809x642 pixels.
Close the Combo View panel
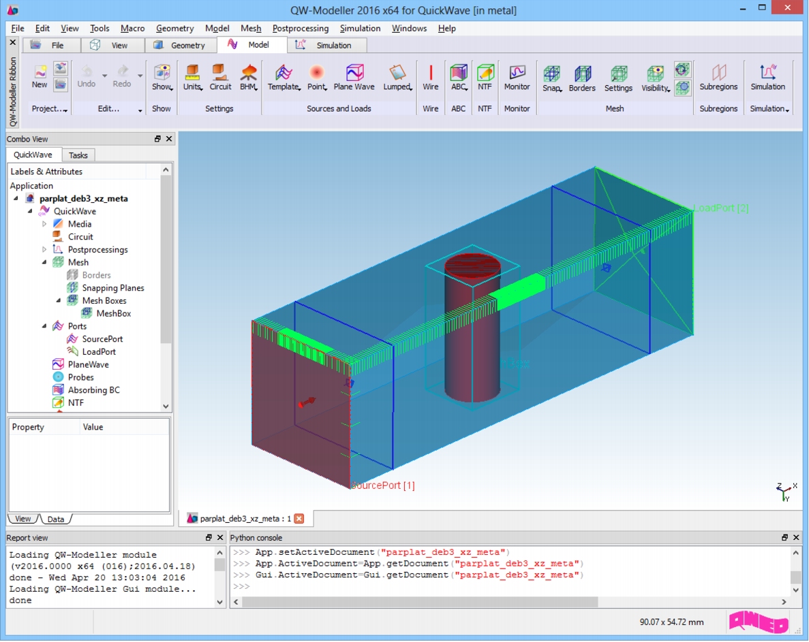(169, 139)
